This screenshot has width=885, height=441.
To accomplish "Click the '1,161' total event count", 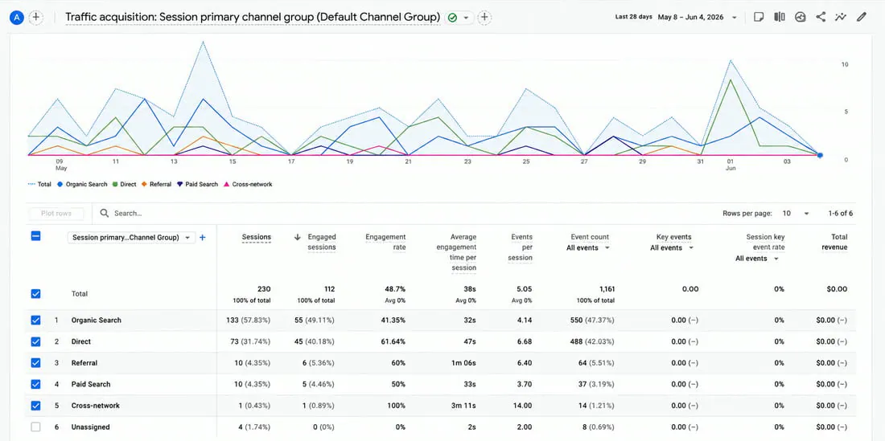I will (607, 289).
